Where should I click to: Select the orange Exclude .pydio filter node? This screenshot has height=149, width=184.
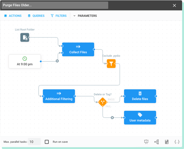coord(111,64)
